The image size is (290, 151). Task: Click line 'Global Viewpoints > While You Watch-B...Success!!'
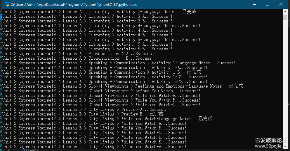tap(103, 100)
